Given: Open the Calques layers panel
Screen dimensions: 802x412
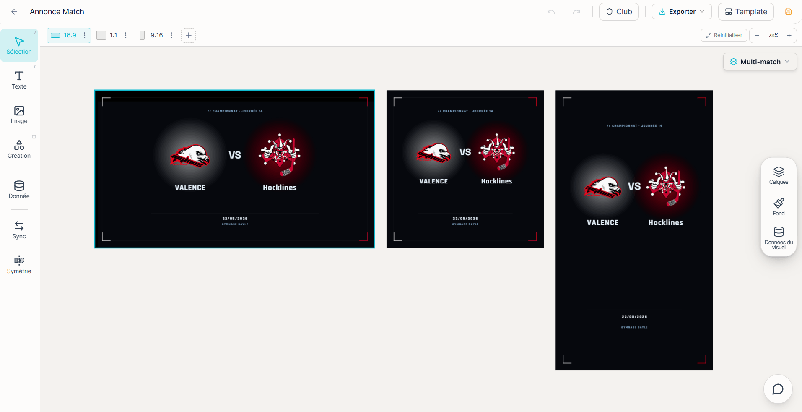Looking at the screenshot, I should pos(779,176).
